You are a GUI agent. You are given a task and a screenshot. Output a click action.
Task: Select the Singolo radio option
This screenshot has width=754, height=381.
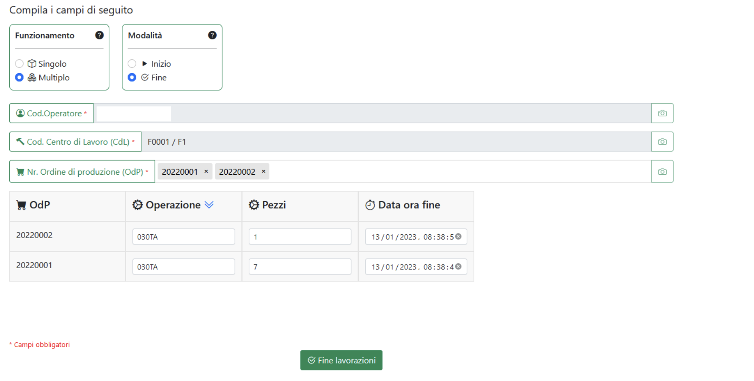click(19, 64)
